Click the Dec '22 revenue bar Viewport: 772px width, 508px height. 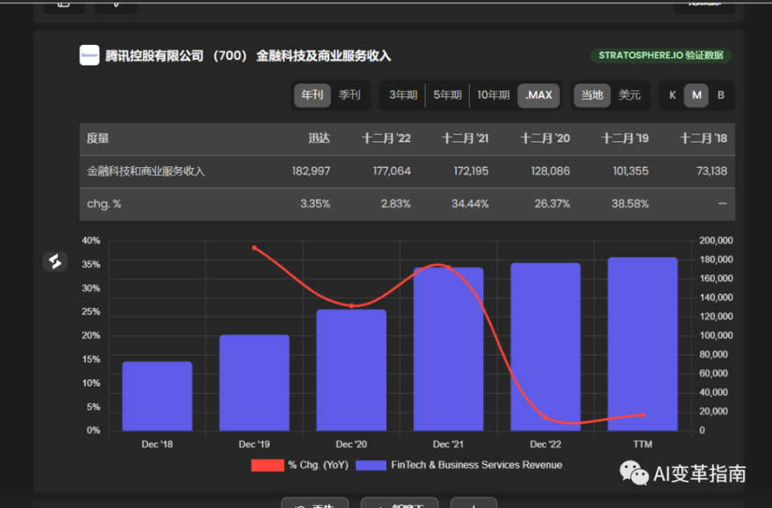tap(545, 347)
